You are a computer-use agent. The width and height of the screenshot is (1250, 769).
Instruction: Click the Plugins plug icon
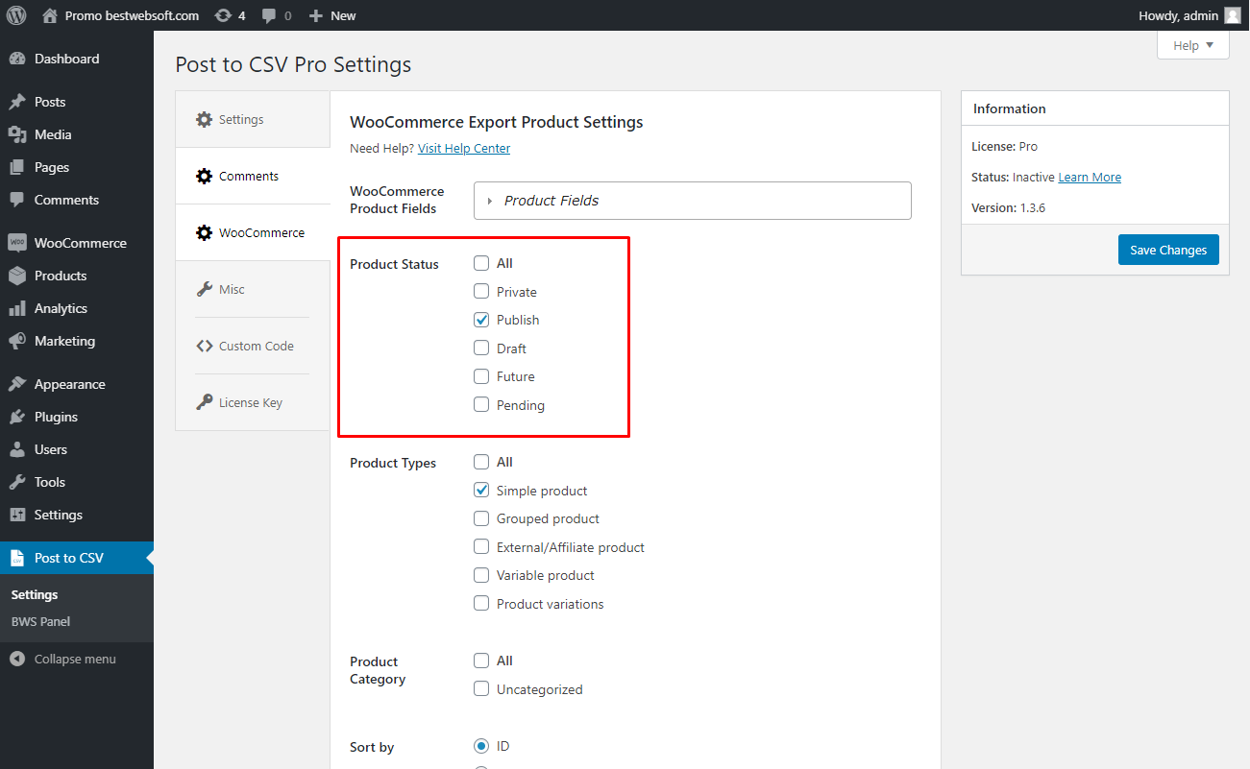pyautogui.click(x=17, y=417)
